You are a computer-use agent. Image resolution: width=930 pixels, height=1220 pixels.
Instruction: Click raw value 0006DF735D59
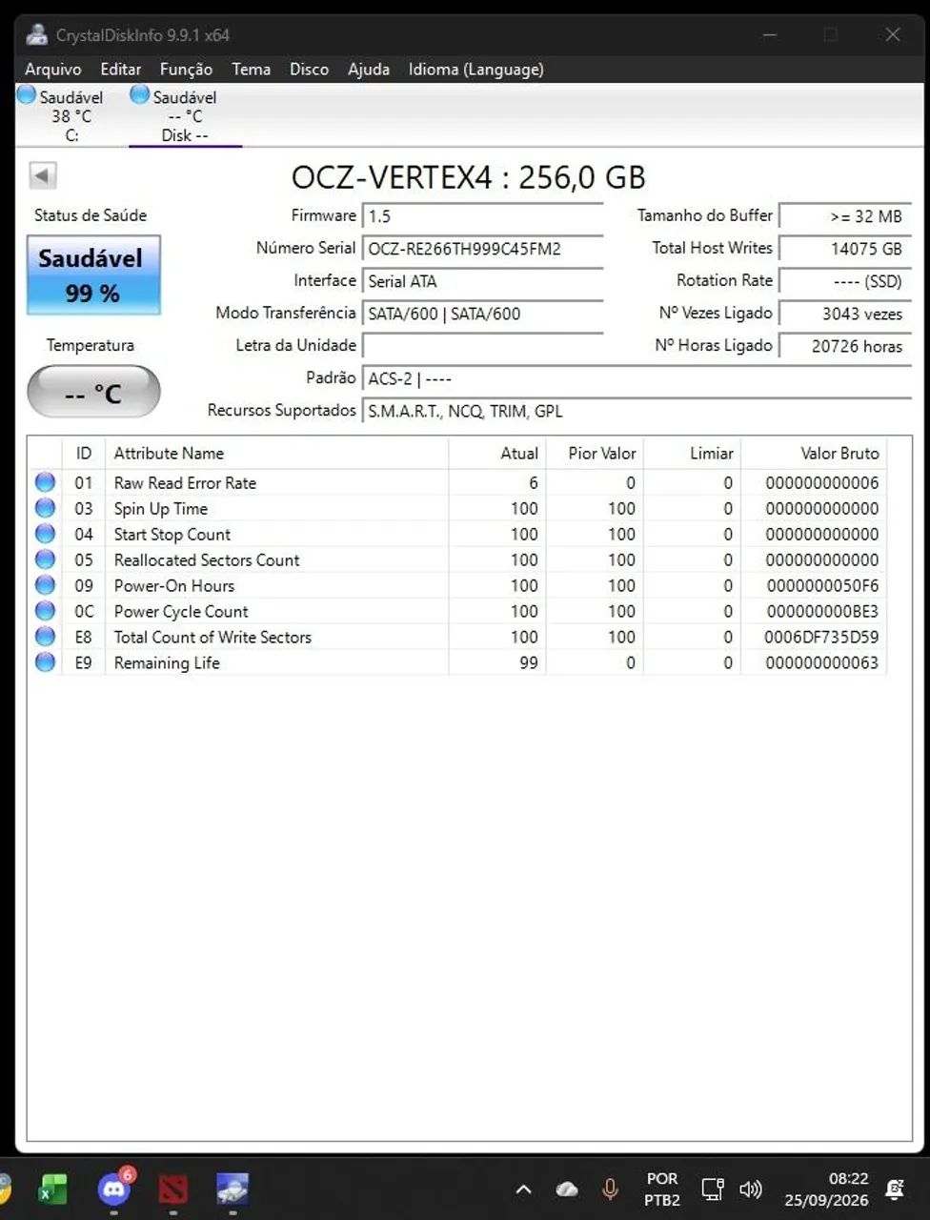tap(821, 637)
